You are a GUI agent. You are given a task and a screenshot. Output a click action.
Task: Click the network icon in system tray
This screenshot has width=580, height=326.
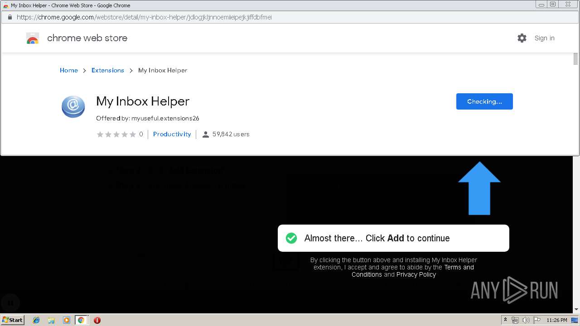coord(515,320)
